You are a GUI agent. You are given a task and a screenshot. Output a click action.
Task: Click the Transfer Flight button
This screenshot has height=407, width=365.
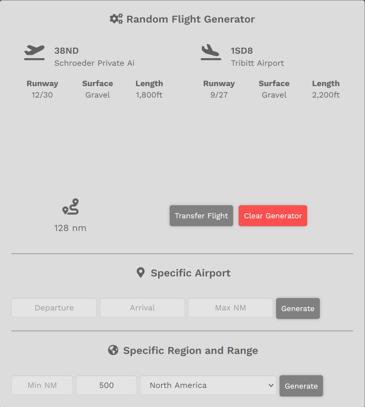pyautogui.click(x=201, y=216)
